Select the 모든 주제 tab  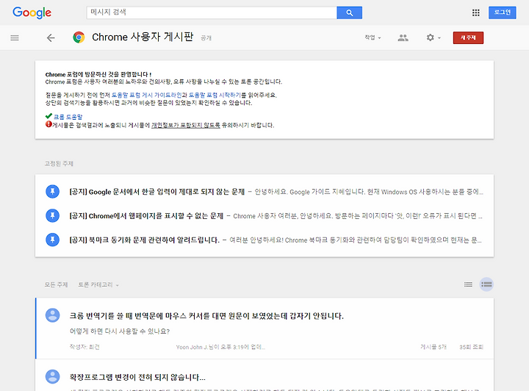tap(56, 284)
